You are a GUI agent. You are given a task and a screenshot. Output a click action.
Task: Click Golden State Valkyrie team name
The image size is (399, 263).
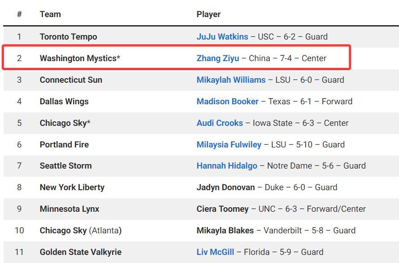click(80, 252)
